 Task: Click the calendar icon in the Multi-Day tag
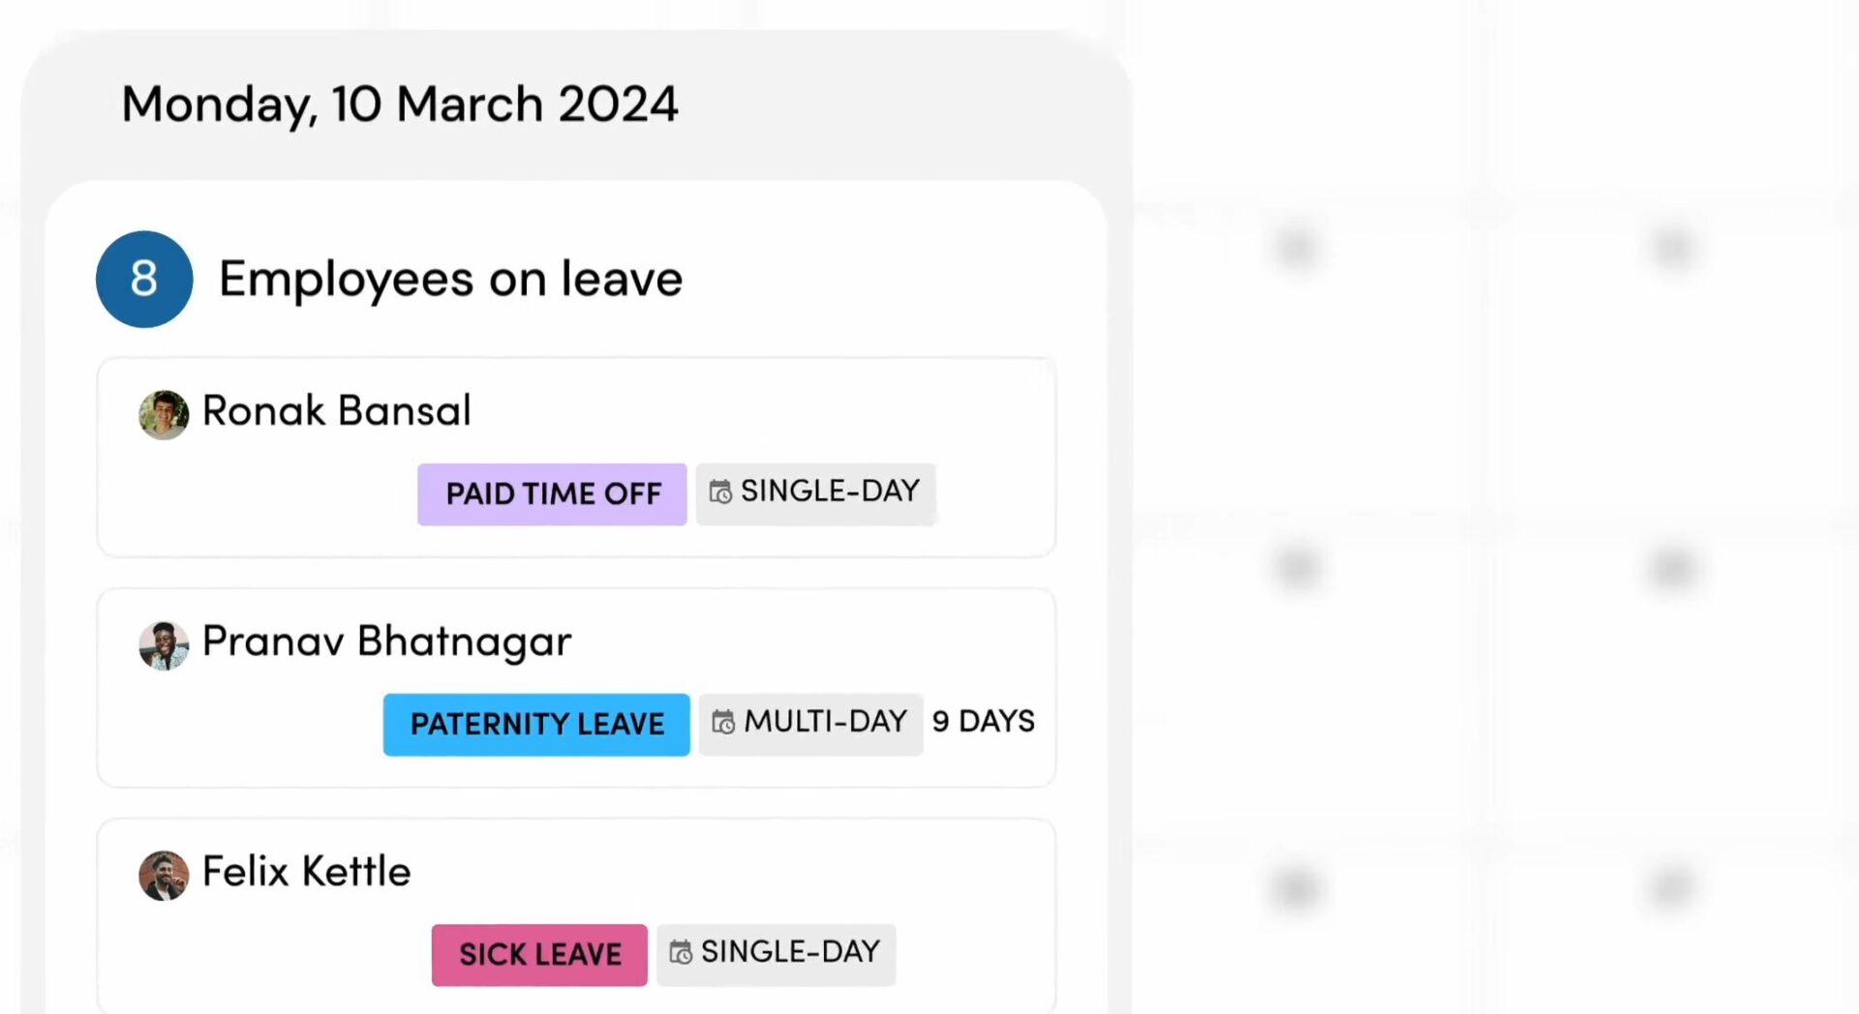(723, 723)
